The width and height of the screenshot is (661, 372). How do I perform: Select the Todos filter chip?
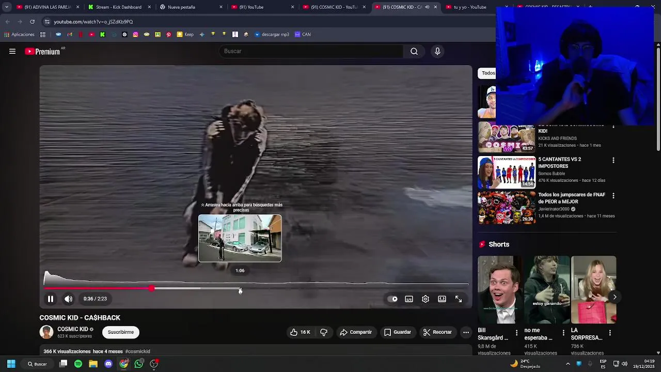(487, 73)
